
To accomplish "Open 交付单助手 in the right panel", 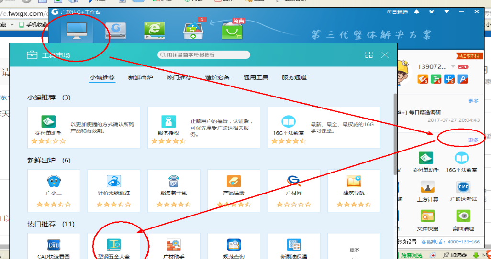I will (426, 162).
